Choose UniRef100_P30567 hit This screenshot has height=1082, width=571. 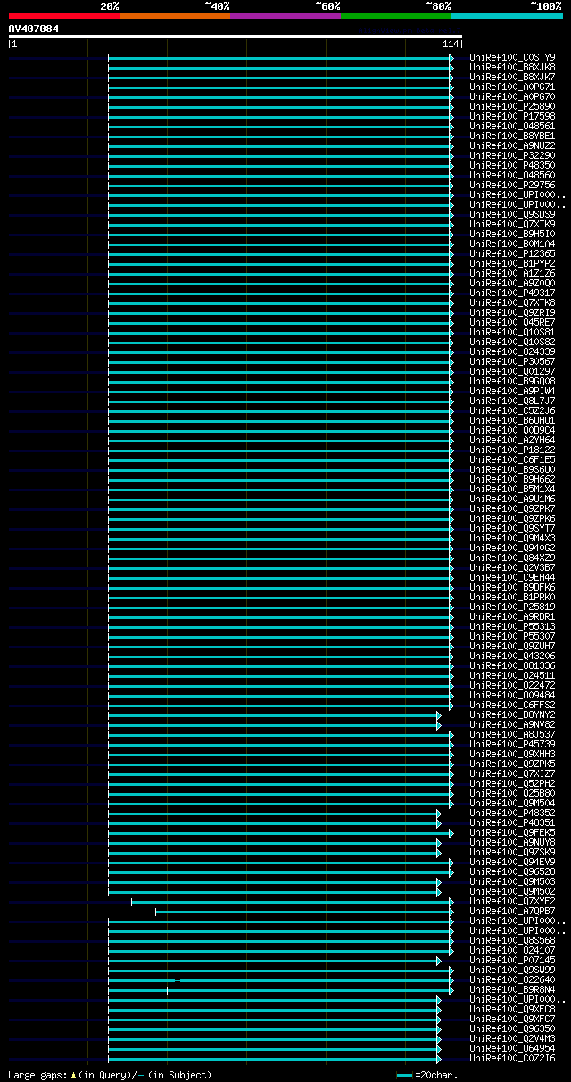coord(512,361)
